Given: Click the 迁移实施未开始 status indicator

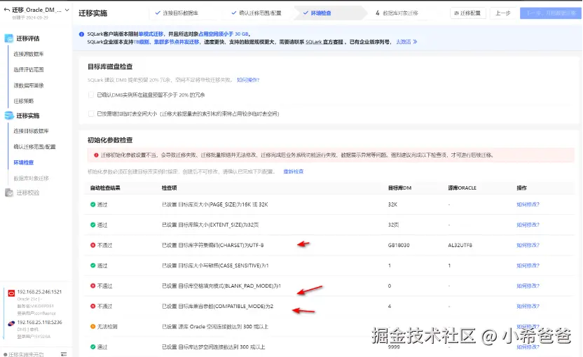Looking at the screenshot, I should [24, 354].
